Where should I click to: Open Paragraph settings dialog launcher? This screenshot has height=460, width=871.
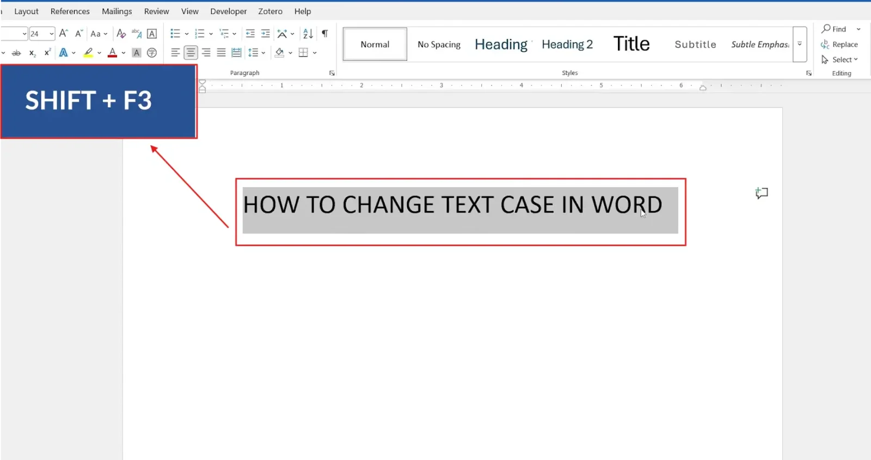pyautogui.click(x=332, y=73)
